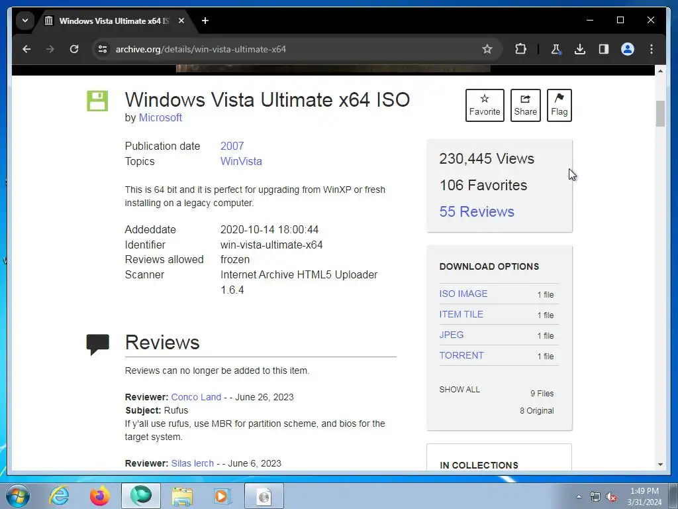The image size is (678, 509).
Task: Download the TORRENT option
Action: click(x=461, y=355)
